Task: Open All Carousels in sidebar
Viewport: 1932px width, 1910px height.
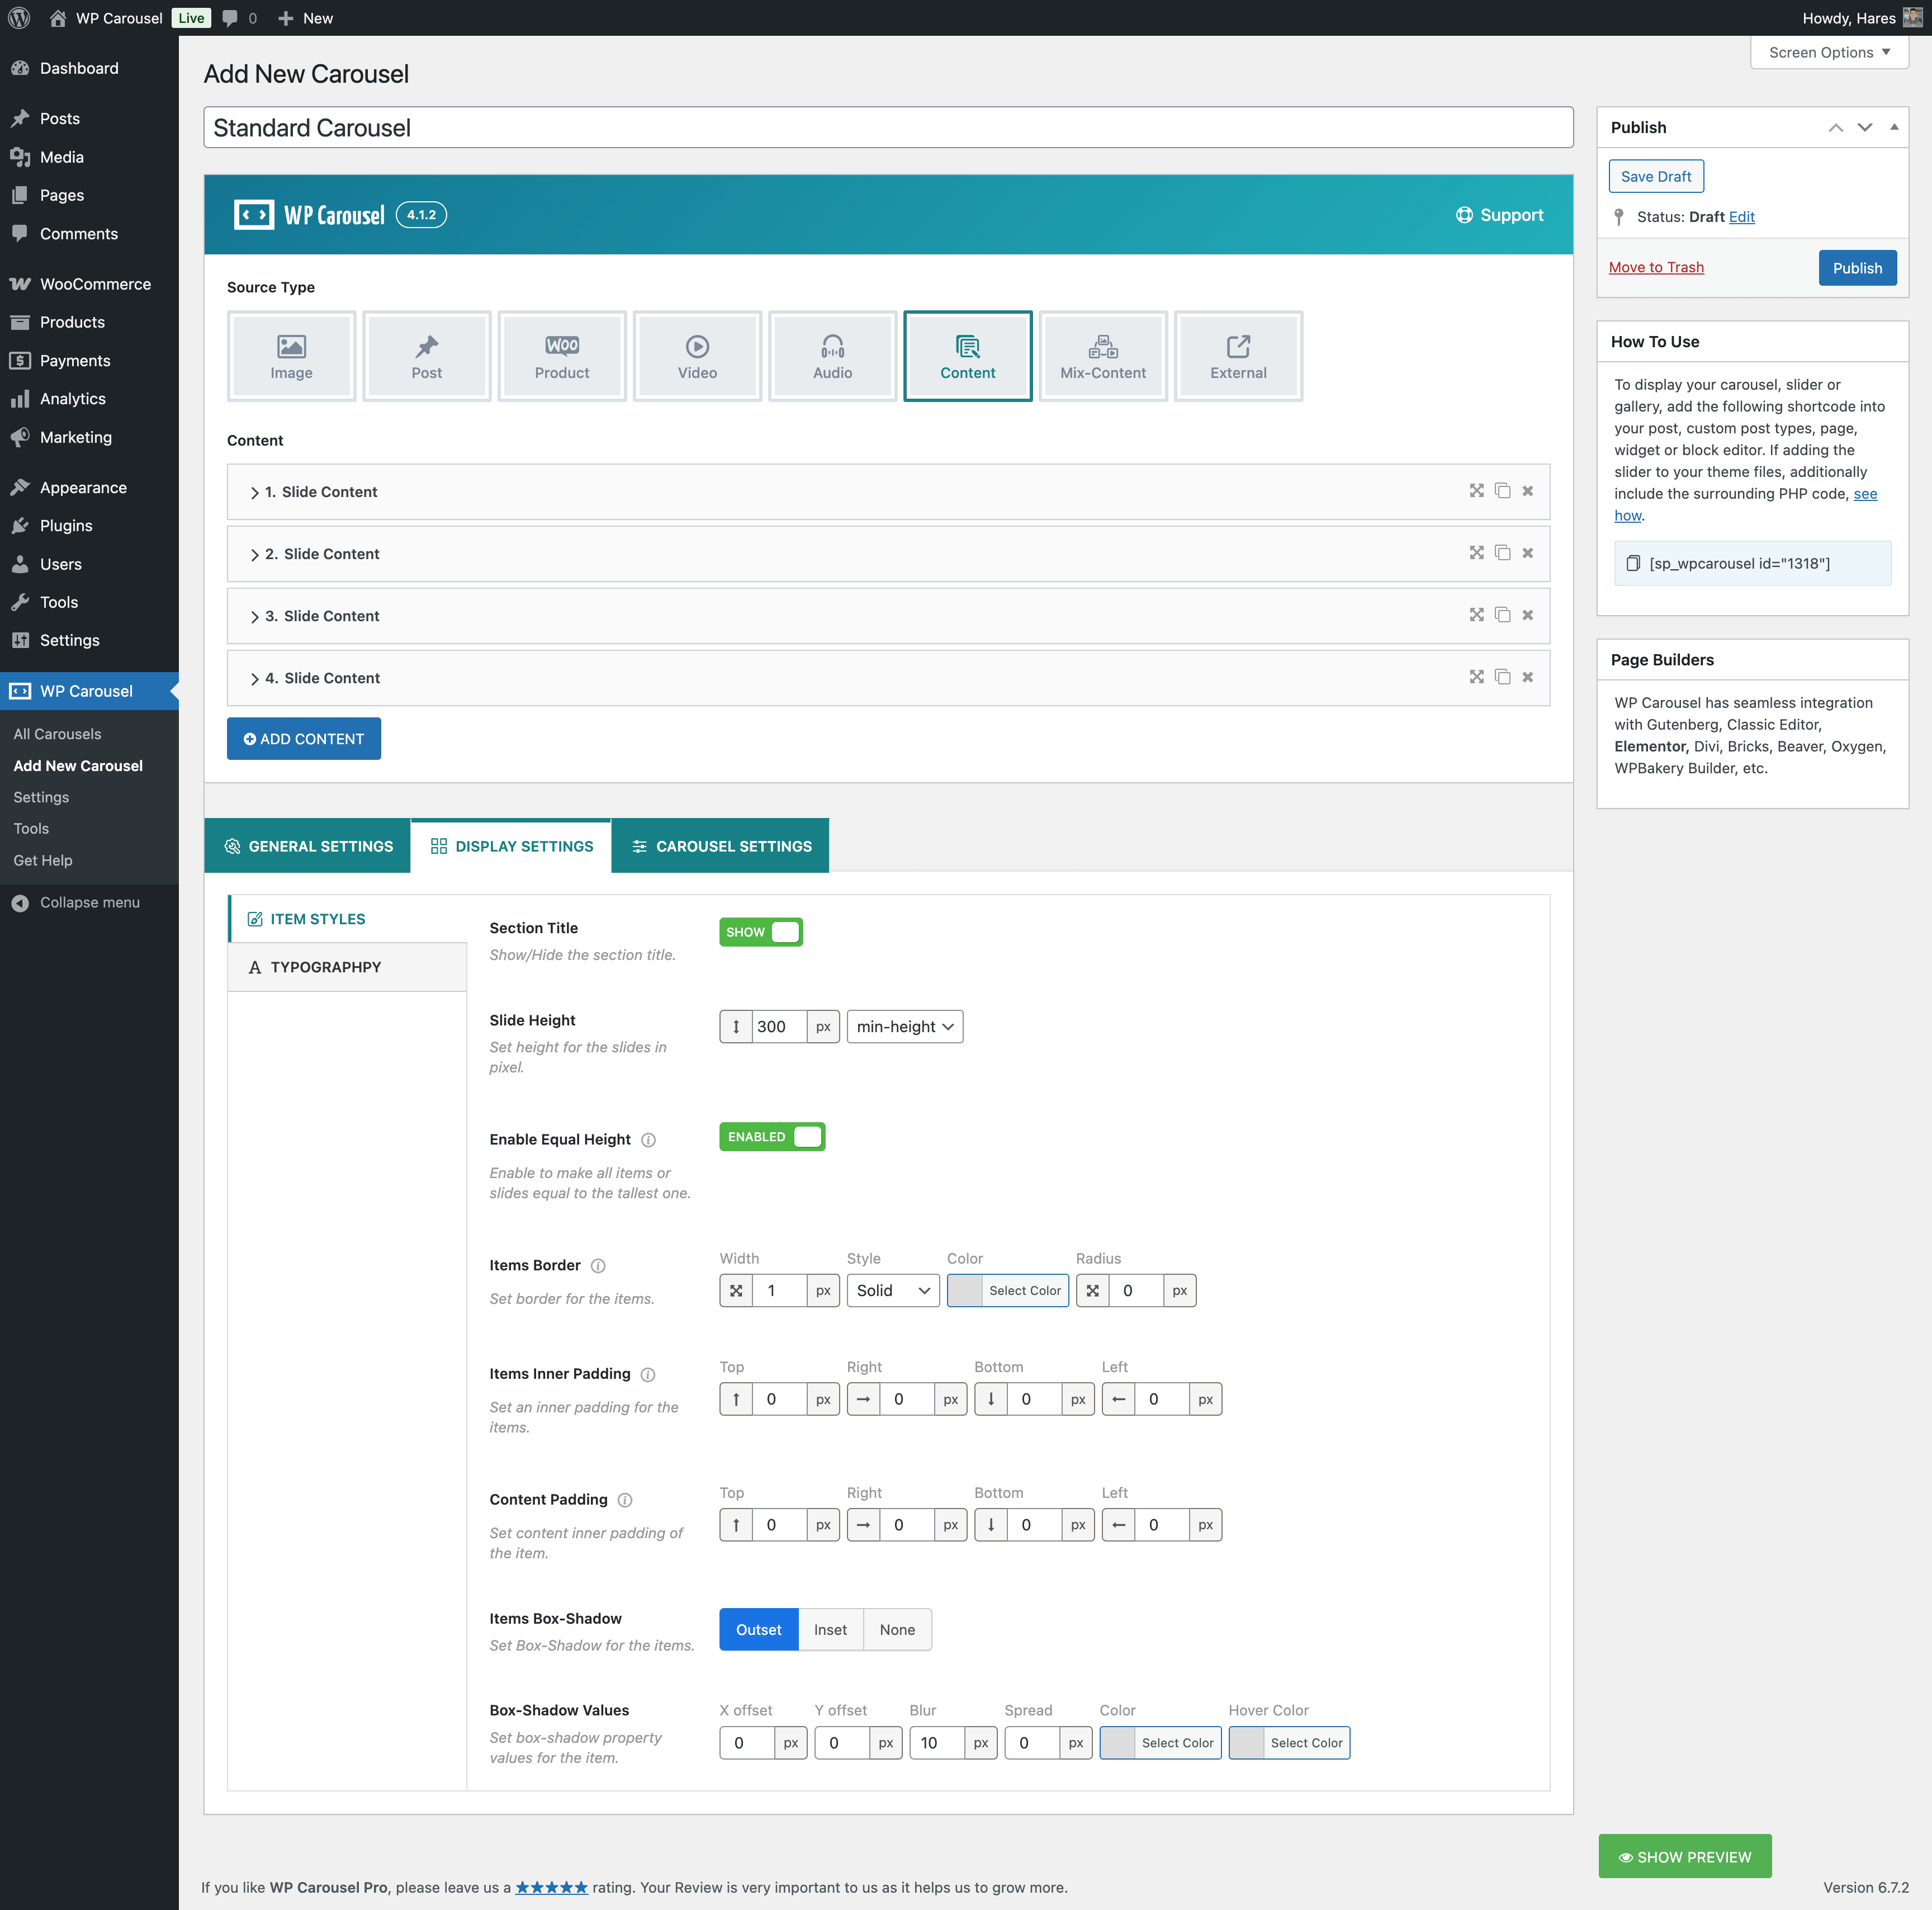Action: coord(57,734)
